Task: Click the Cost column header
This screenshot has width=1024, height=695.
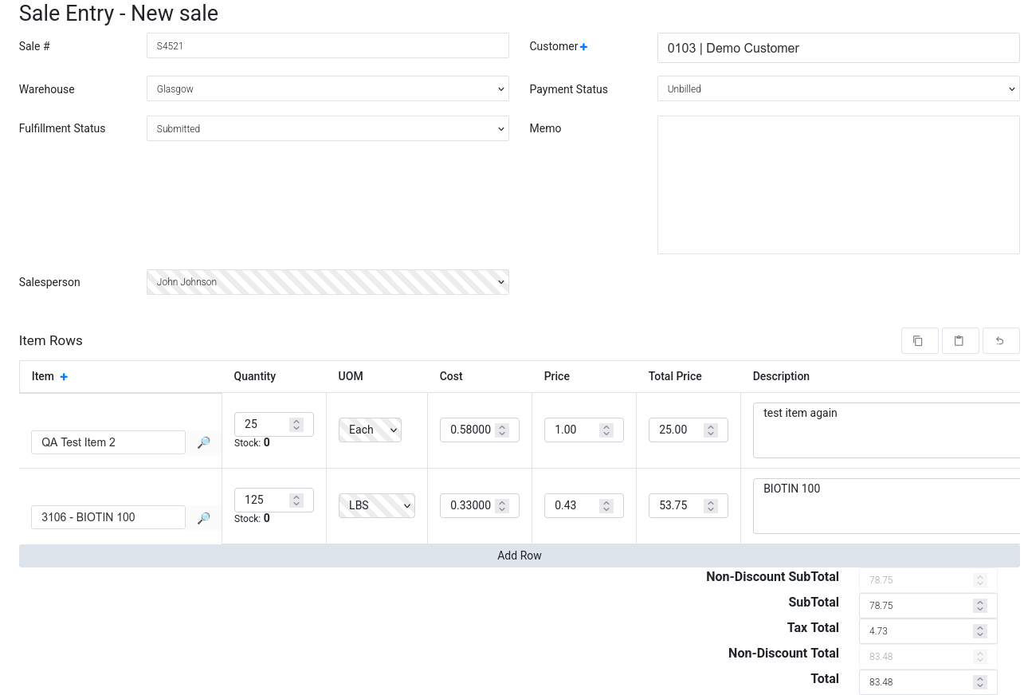Action: (451, 376)
